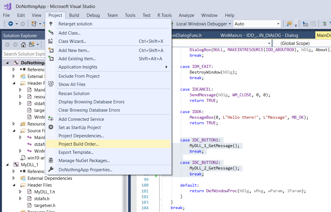
Task: Open the Build menu
Action: point(74,15)
